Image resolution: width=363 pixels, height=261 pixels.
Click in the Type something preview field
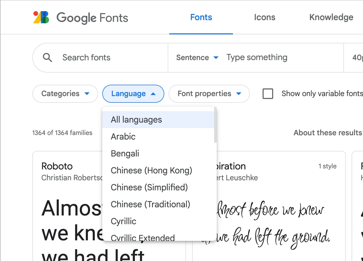pos(256,57)
